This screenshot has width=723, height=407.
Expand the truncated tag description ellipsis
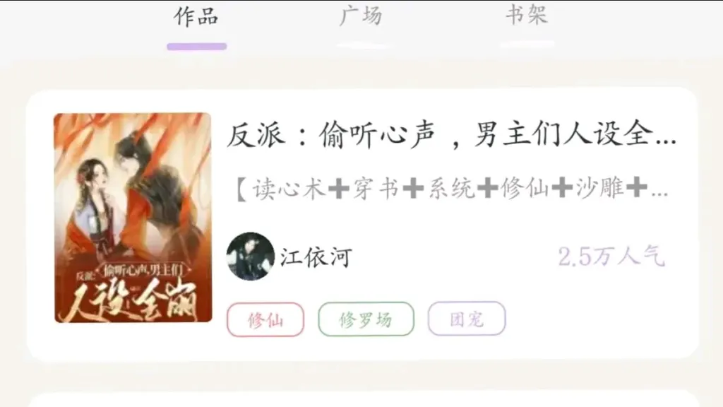(660, 193)
